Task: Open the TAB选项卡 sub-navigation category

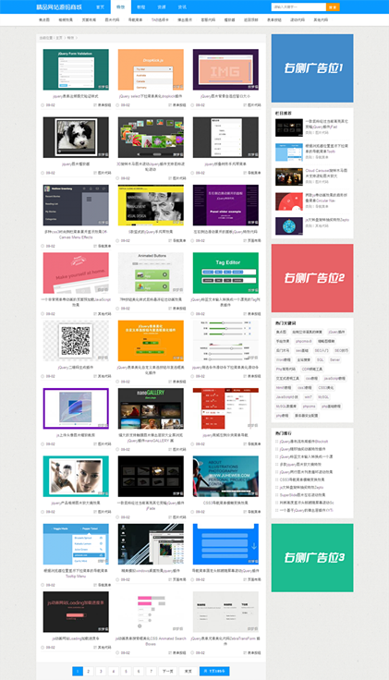Action: coord(160,20)
